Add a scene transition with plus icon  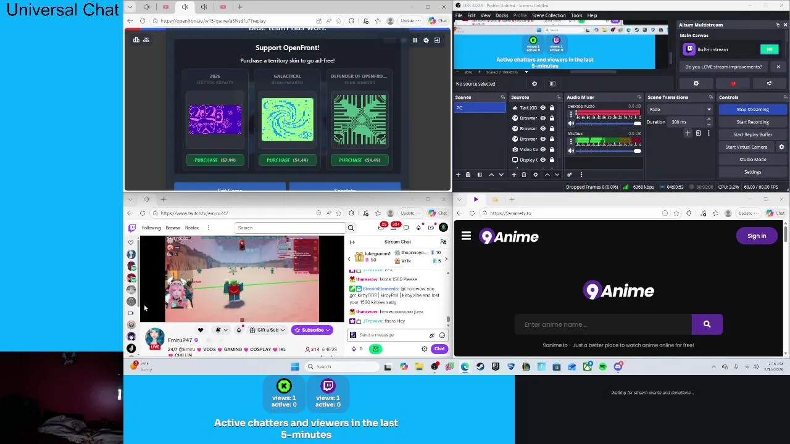pos(688,133)
